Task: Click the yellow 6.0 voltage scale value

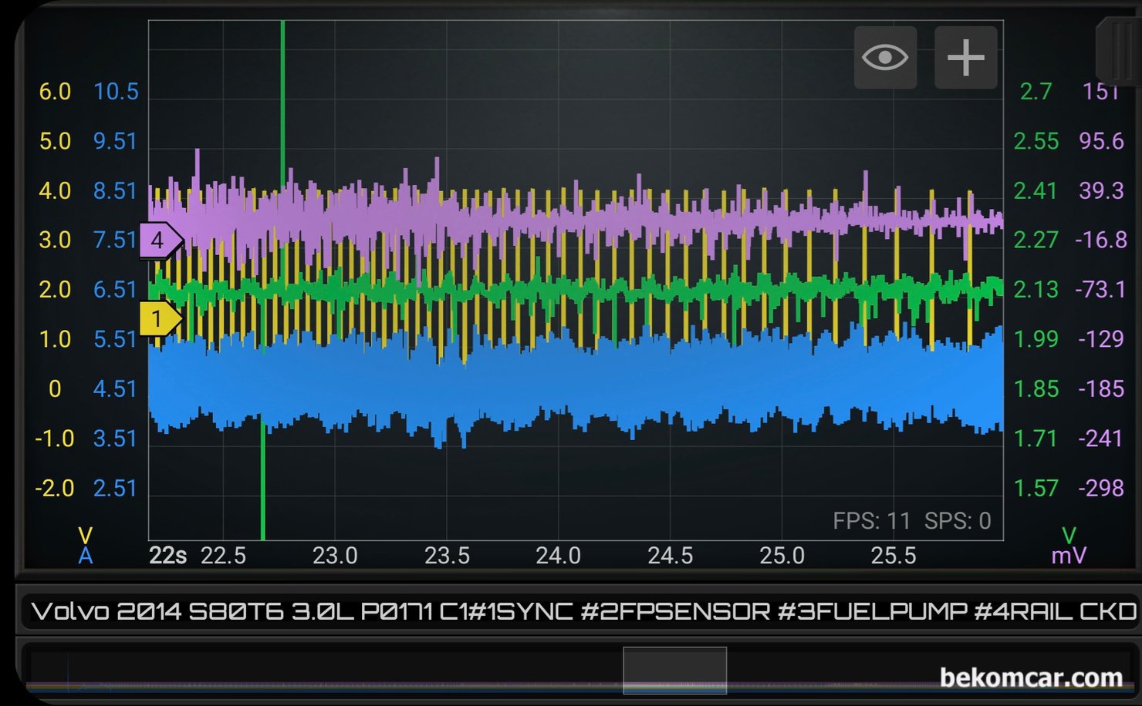Action: (55, 92)
